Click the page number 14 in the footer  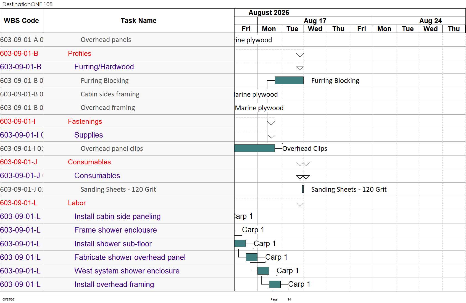tap(289, 299)
